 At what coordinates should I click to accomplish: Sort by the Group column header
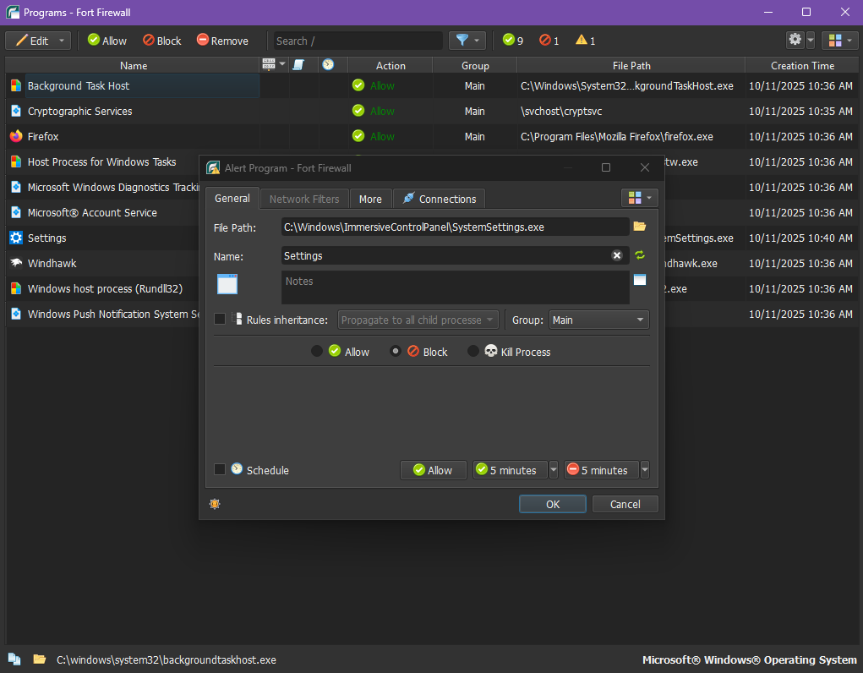pyautogui.click(x=475, y=66)
